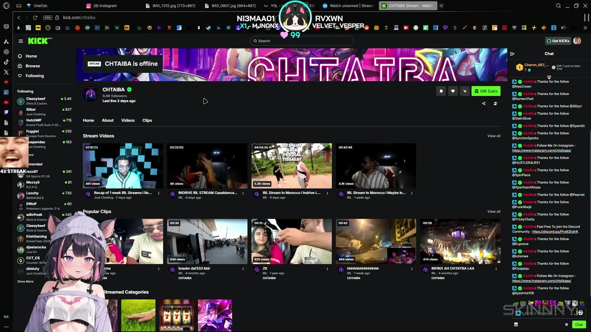
Task: Open options menu for Zit clip
Action: 327,269
